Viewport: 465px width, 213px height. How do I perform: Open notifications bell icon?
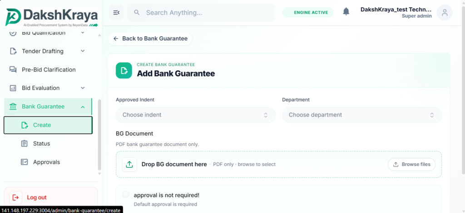[346, 12]
